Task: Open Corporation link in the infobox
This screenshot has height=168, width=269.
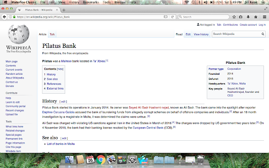Action: 234,69
